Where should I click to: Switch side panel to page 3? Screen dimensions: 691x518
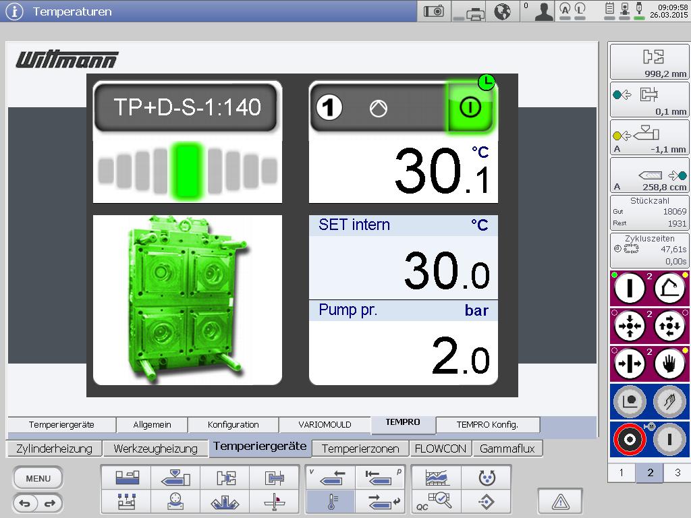tap(678, 473)
